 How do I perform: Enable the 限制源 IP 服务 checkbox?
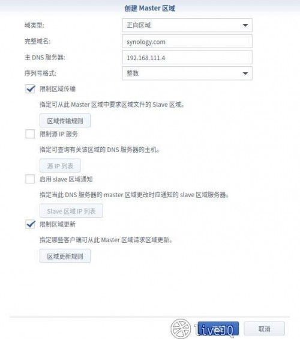point(30,134)
